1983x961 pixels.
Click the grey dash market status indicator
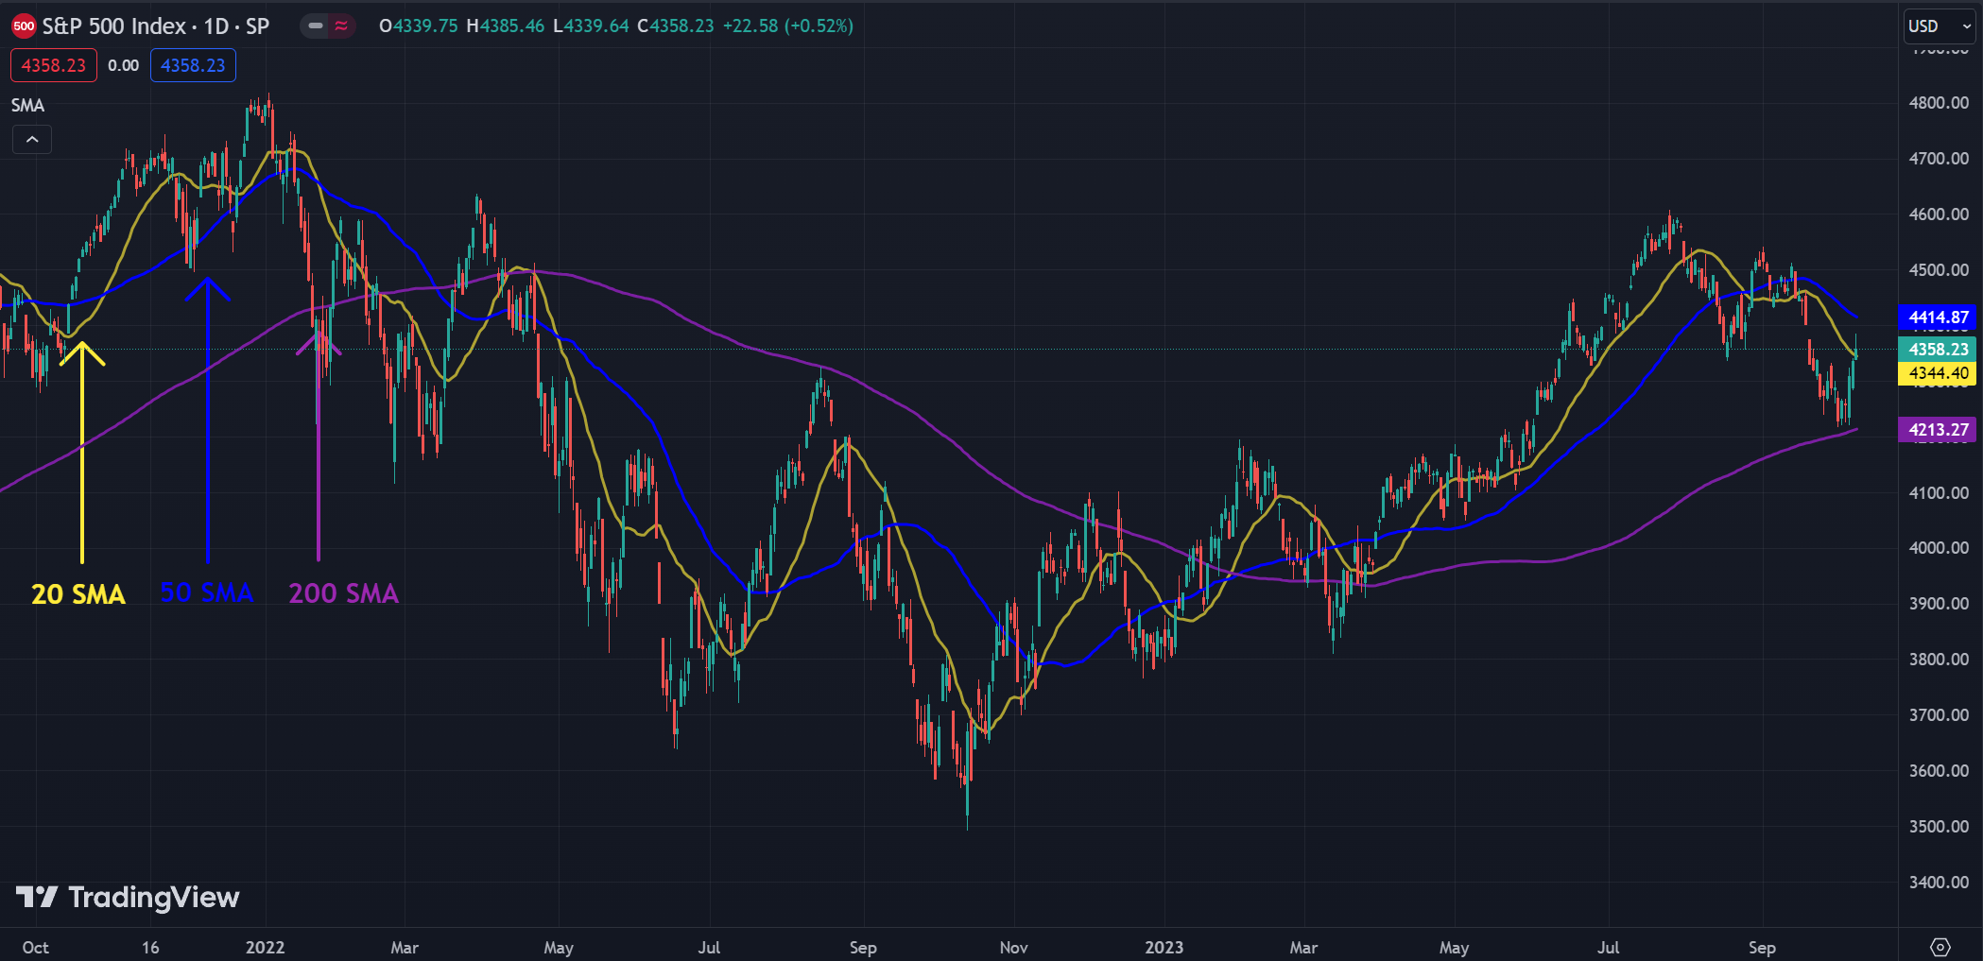coord(316,26)
